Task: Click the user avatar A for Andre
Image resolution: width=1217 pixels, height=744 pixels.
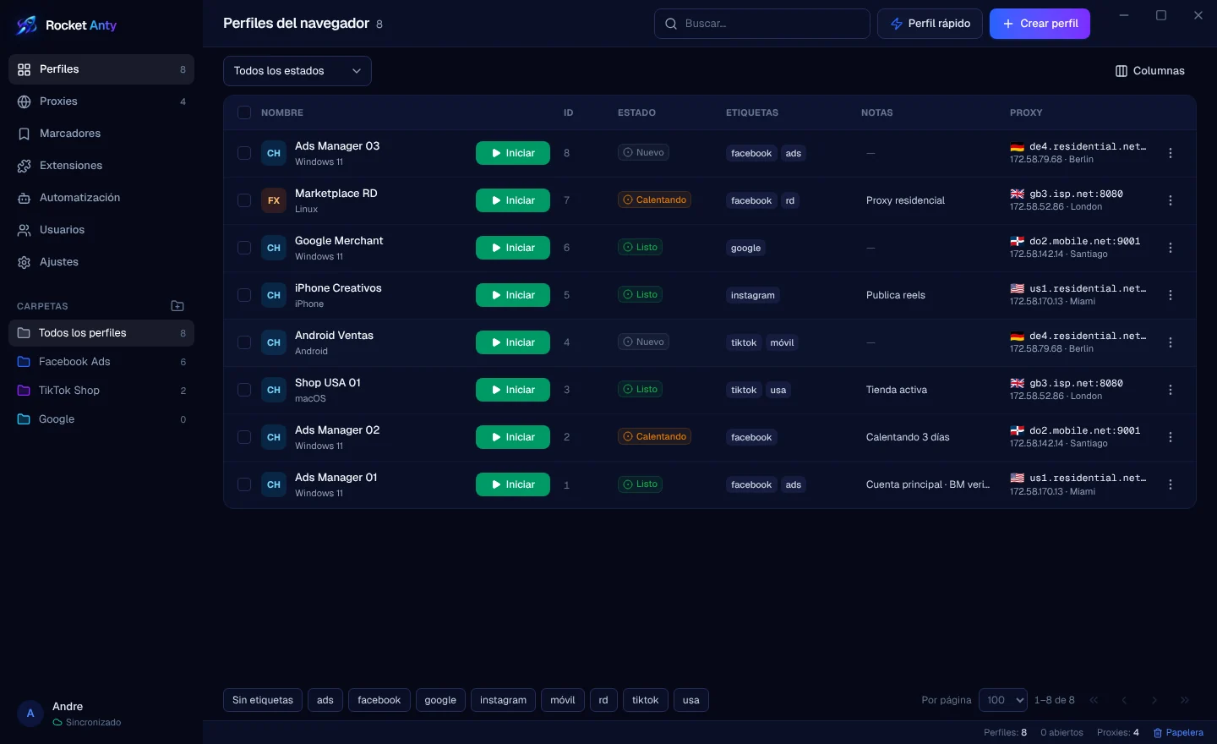Action: 30,714
